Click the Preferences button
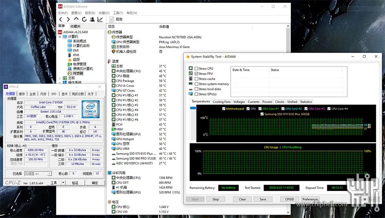385x218 pixels. click(310, 200)
